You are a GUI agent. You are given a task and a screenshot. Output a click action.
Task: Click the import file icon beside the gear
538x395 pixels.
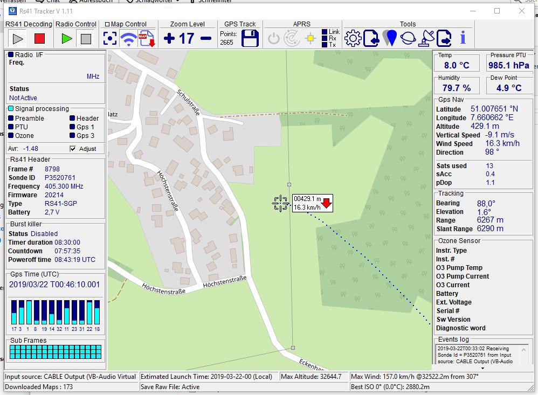(x=371, y=38)
